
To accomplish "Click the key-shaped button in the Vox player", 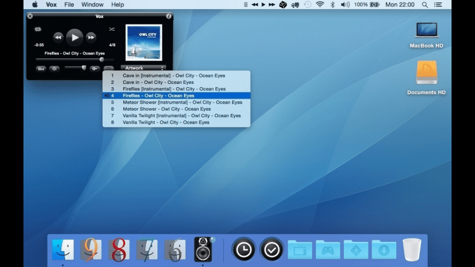I will [x=94, y=69].
